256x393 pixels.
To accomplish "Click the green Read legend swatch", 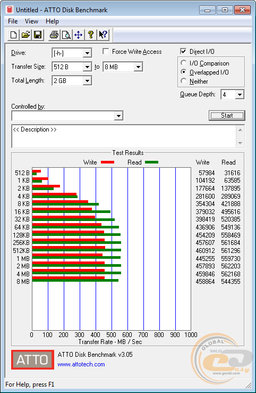I will click(x=151, y=162).
